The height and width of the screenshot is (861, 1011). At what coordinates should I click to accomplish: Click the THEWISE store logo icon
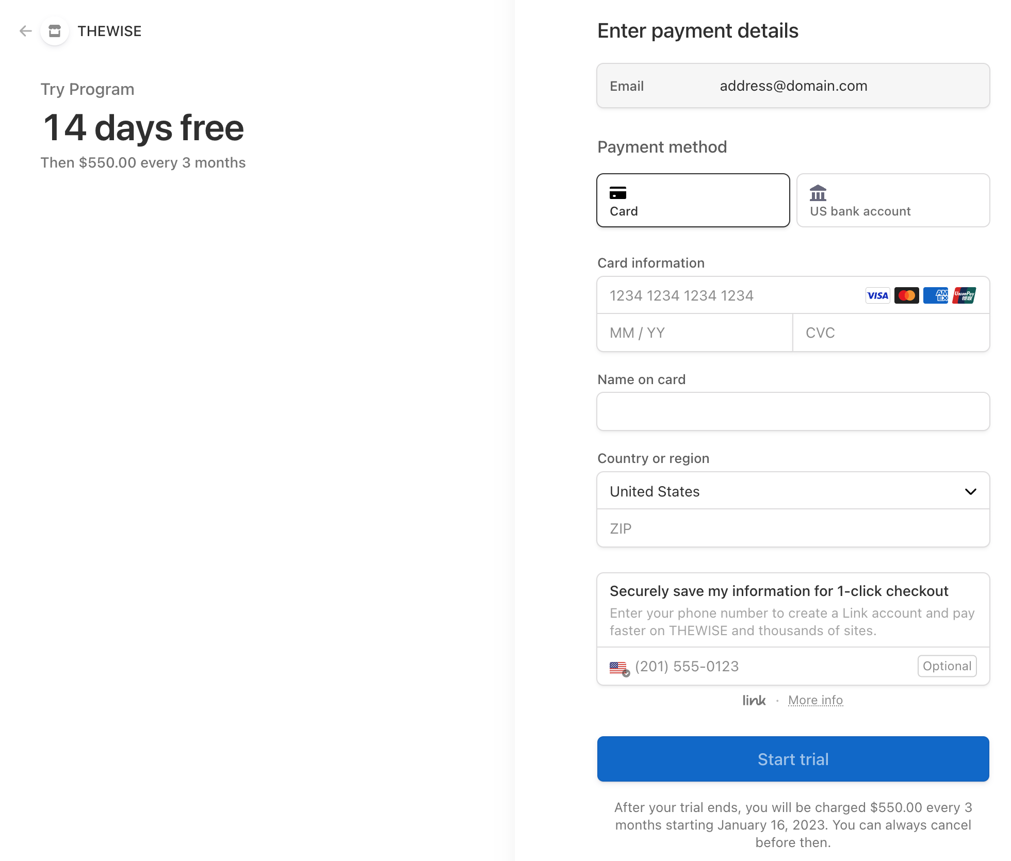(54, 31)
